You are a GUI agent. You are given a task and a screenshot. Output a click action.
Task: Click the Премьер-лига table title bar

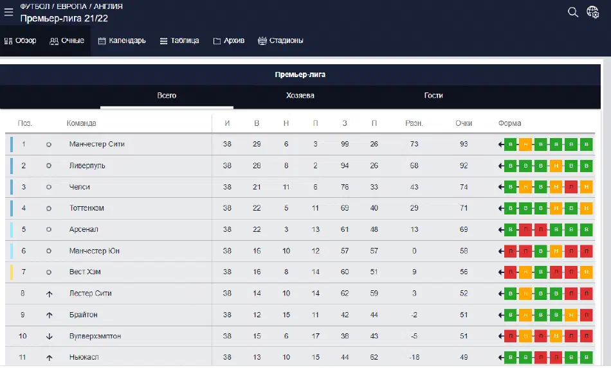coord(300,74)
